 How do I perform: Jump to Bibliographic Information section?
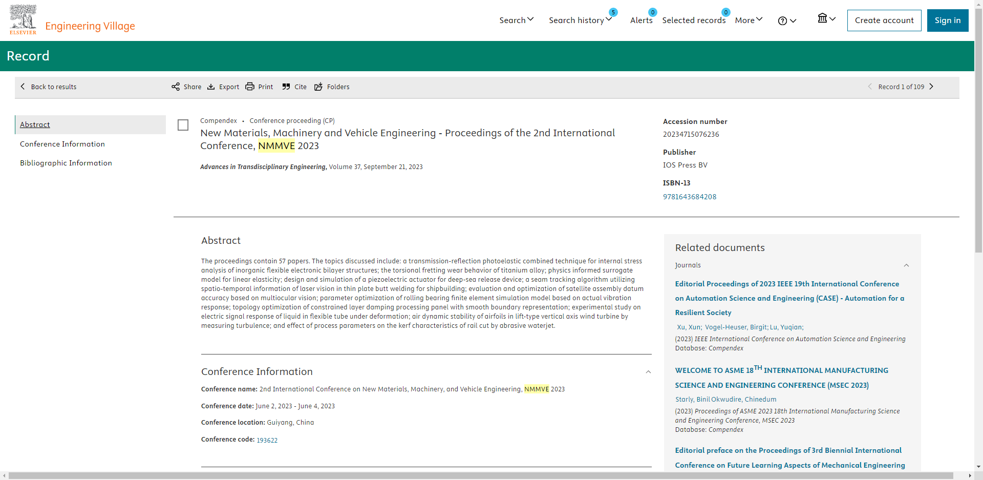pos(66,163)
